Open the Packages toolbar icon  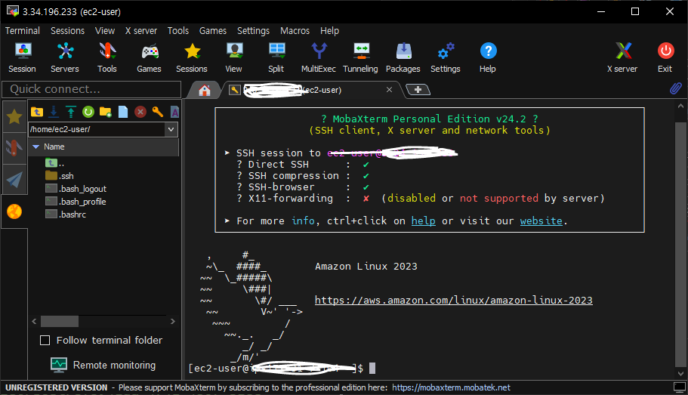point(403,57)
